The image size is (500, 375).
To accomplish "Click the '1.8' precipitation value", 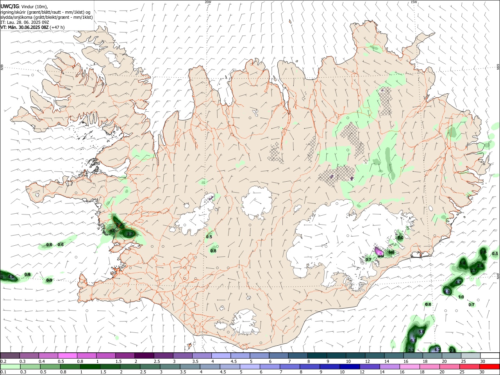I will tap(462, 263).
